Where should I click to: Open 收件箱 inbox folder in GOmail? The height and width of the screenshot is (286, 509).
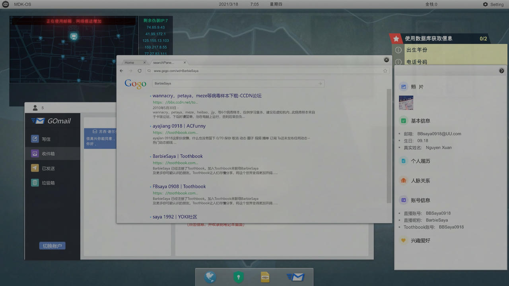click(x=52, y=154)
